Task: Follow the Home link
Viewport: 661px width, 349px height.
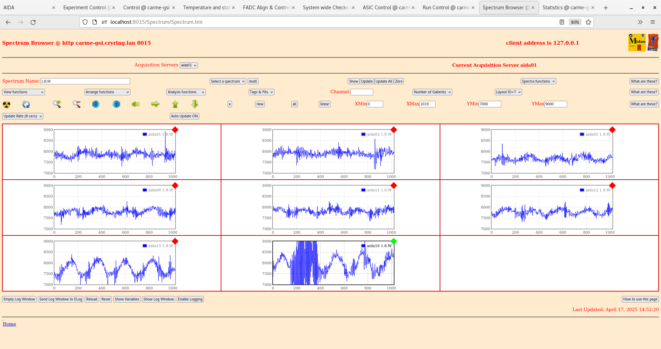Action: (9, 324)
